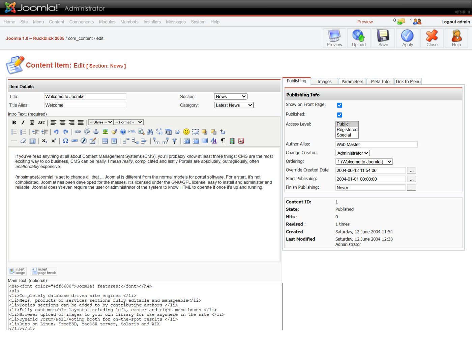Click the subscript icon
Image resolution: width=472 pixels, height=338 pixels.
(x=44, y=141)
